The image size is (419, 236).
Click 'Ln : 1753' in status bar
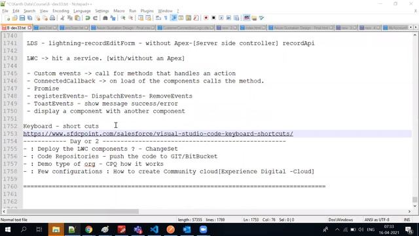(x=251, y=220)
